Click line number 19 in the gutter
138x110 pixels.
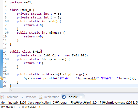coord(5,71)
